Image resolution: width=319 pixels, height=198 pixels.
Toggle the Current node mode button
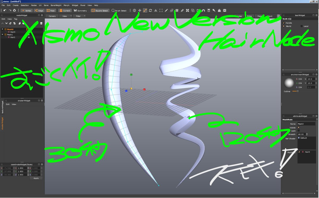(65, 11)
